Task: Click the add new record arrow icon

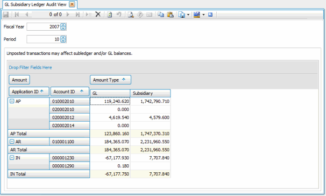Action: coord(89,15)
